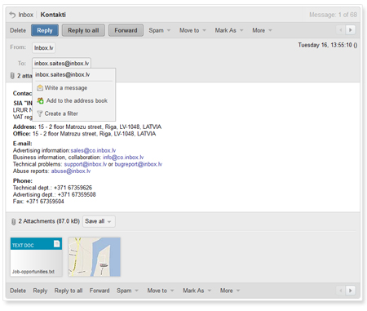Click the Technical dept. +371 67359626 line
Viewport: 367px width, 311px height.
click(52, 188)
